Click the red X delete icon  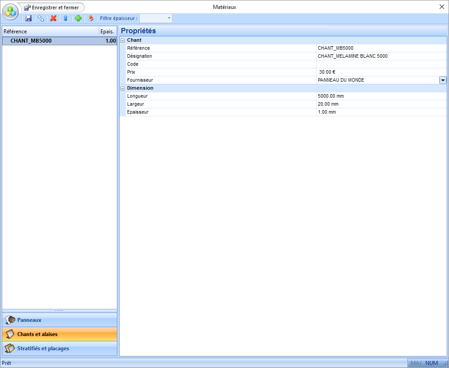pyautogui.click(x=53, y=18)
